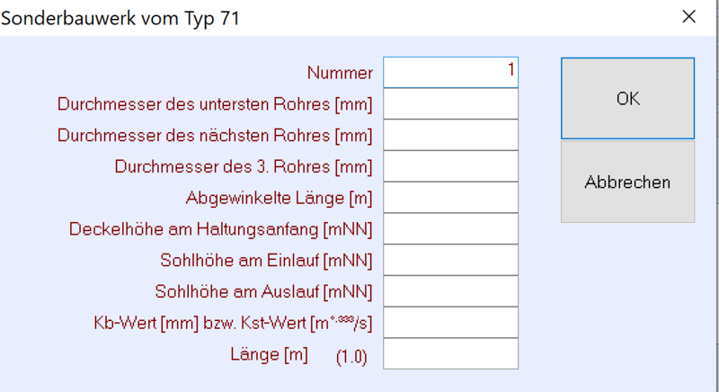This screenshot has height=392, width=719.
Task: Focus the Kb-Wert bzw. Kst-Wert field
Action: click(450, 322)
